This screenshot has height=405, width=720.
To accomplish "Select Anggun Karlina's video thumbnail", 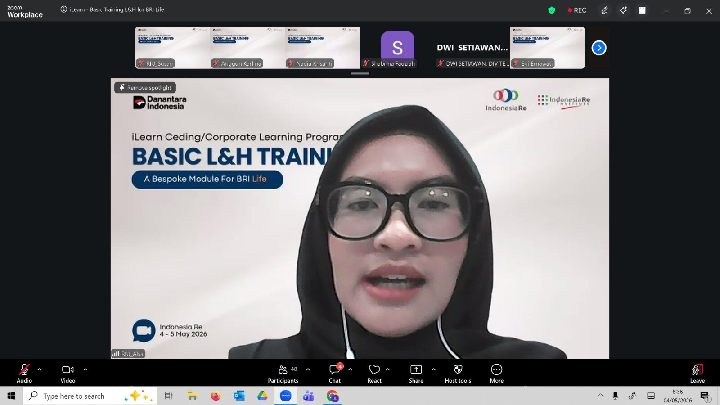I will coord(247,48).
